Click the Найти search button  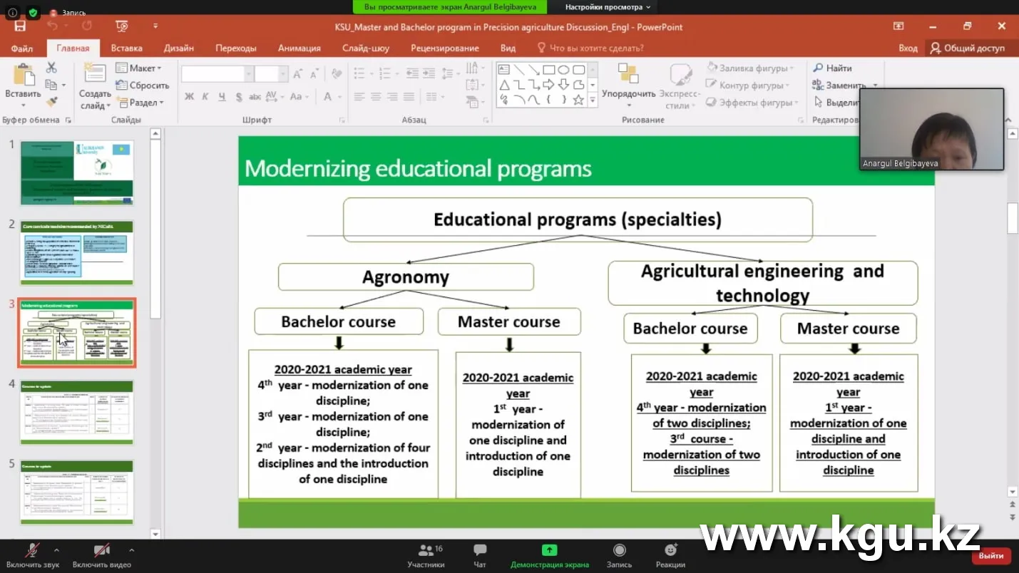832,68
